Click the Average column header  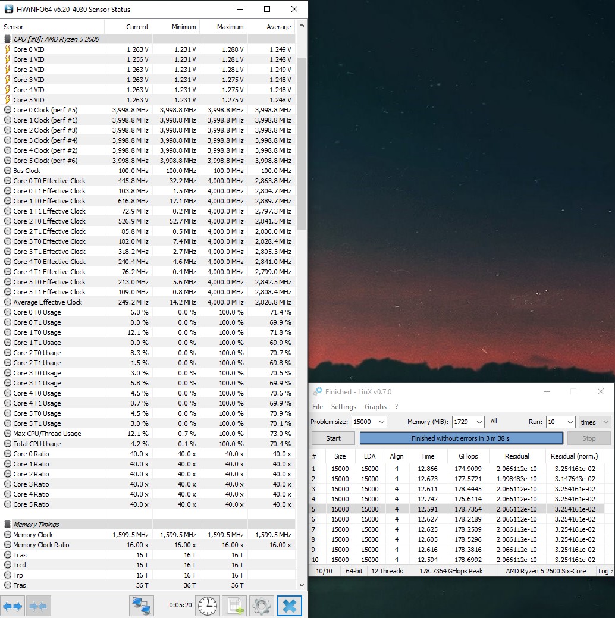tap(271, 27)
